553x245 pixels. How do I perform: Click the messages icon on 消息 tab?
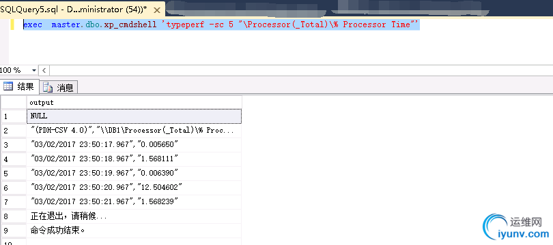(x=48, y=88)
